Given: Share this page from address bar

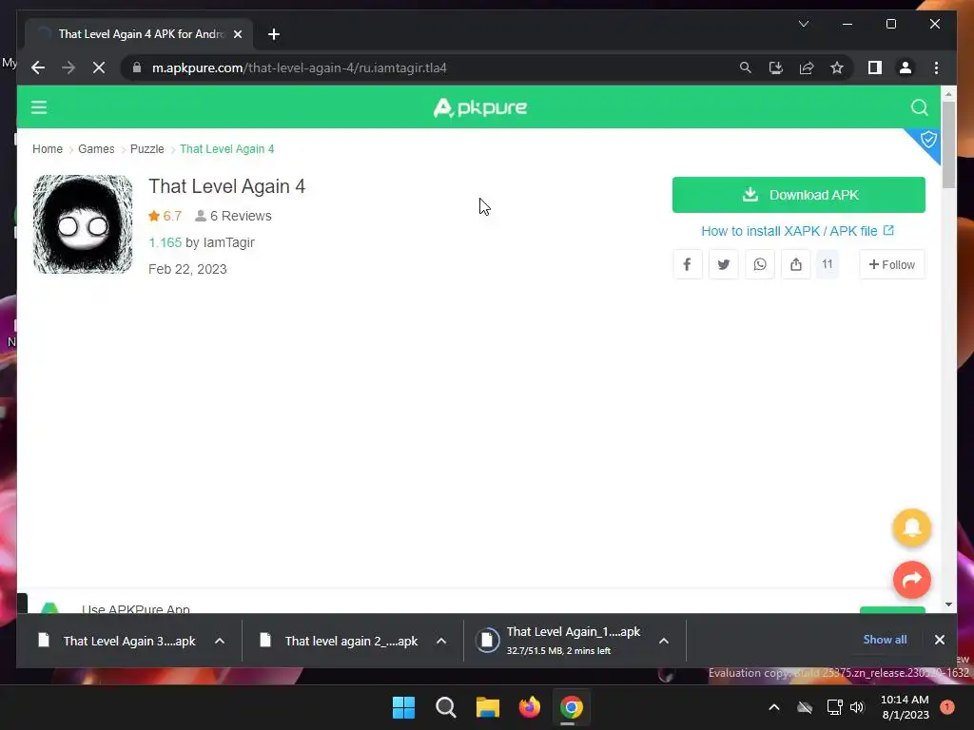Looking at the screenshot, I should pyautogui.click(x=807, y=67).
